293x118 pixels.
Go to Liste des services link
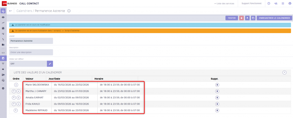224,3
